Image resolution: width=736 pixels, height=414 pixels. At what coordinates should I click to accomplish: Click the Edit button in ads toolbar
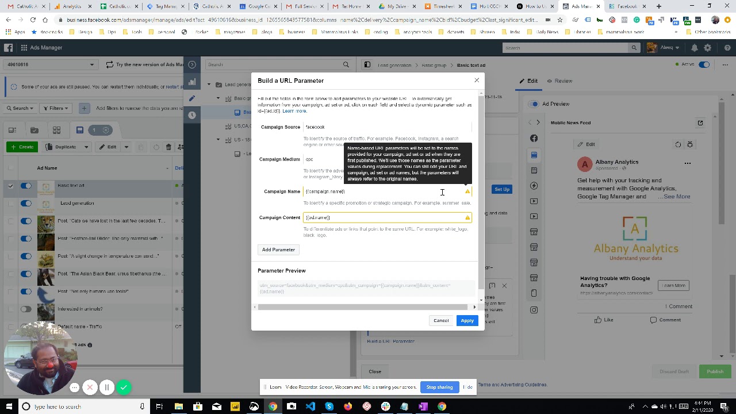click(108, 147)
